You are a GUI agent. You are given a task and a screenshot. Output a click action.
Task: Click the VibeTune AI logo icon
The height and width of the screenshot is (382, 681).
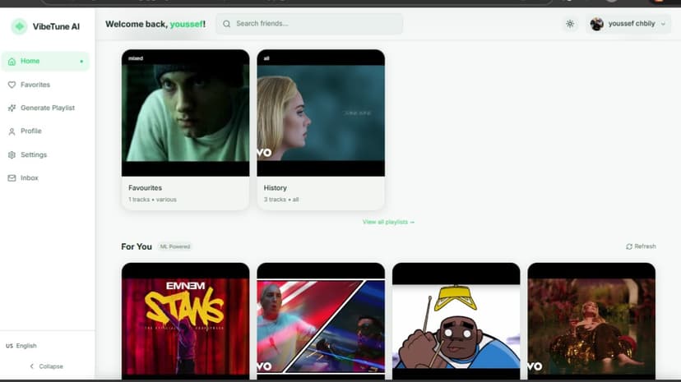tap(19, 26)
